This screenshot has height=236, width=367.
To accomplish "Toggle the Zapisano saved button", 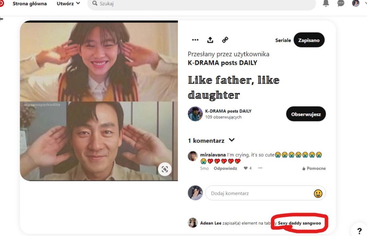I will point(309,40).
